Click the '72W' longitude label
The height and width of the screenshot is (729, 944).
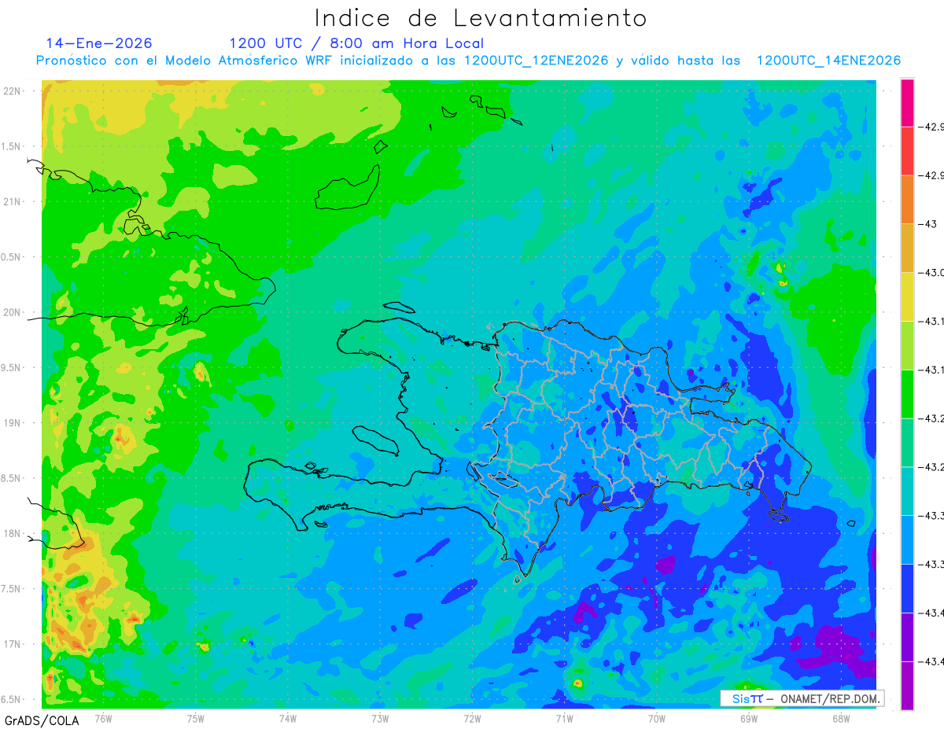click(472, 718)
